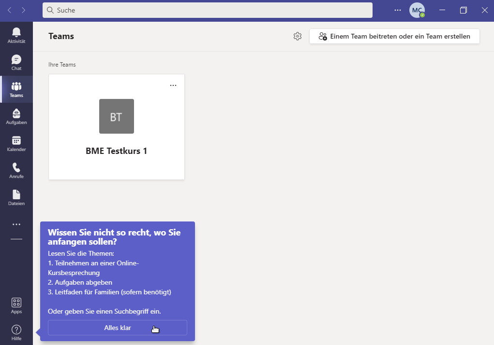
Task: Navigate back with the left arrow
Action: (9, 10)
